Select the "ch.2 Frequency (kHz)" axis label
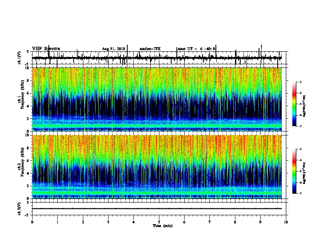322x249 pixels. [21, 162]
